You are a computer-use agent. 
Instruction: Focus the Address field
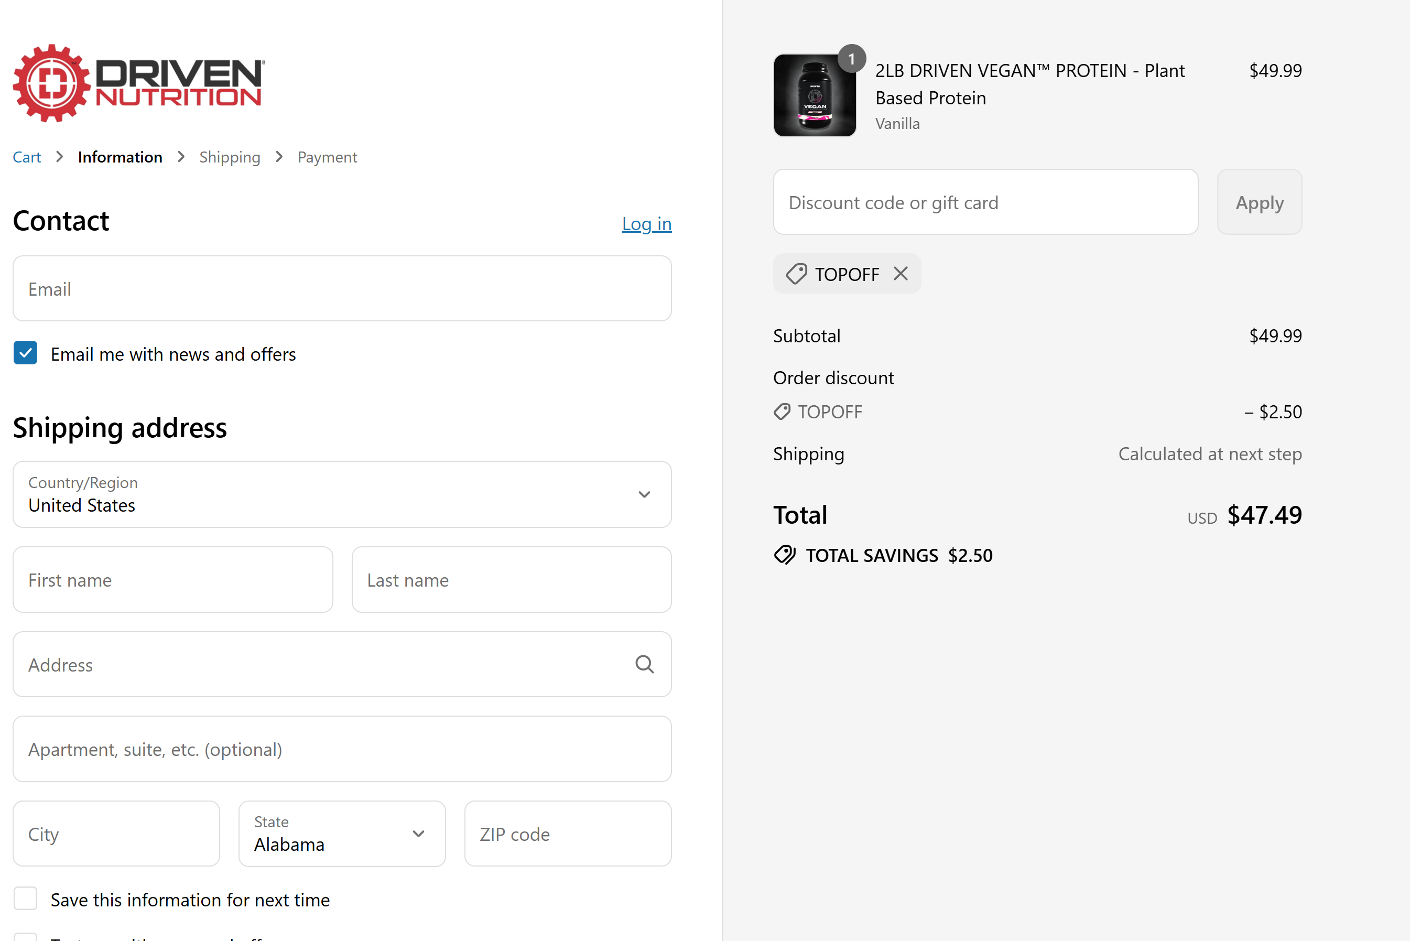[342, 664]
